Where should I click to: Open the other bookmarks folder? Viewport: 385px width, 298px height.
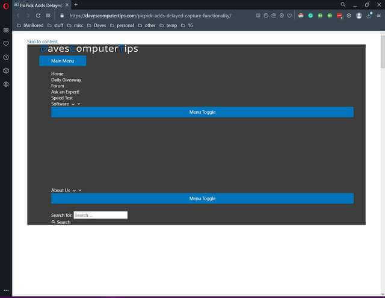click(147, 25)
